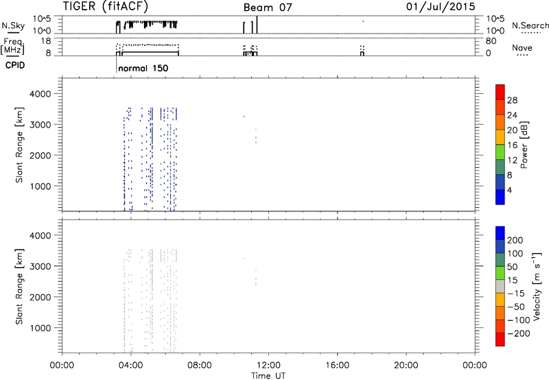Click the CPID row label
This screenshot has height=380, width=549.
coord(15,65)
